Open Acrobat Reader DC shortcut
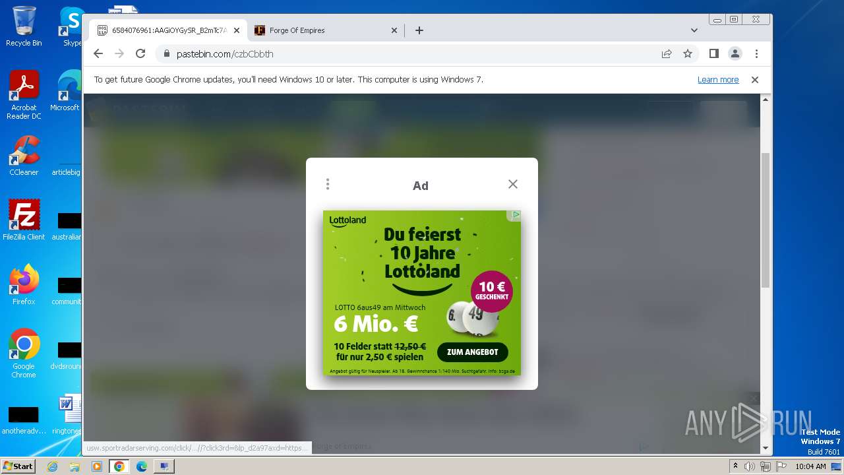This screenshot has width=844, height=475. click(24, 95)
